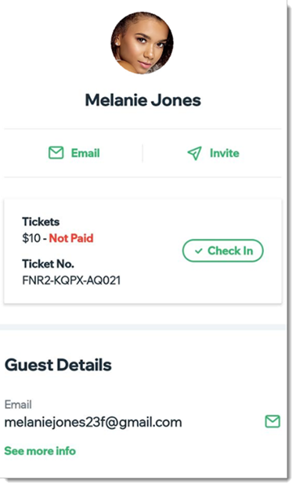Image resolution: width=296 pixels, height=487 pixels.
Task: Click the Check In button
Action: (222, 251)
